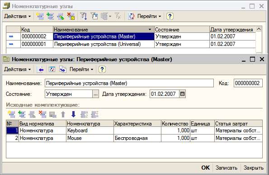Open calendar picker for Дата утверждения

point(182,94)
